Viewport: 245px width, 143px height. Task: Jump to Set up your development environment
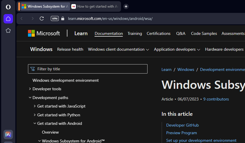click(x=201, y=141)
